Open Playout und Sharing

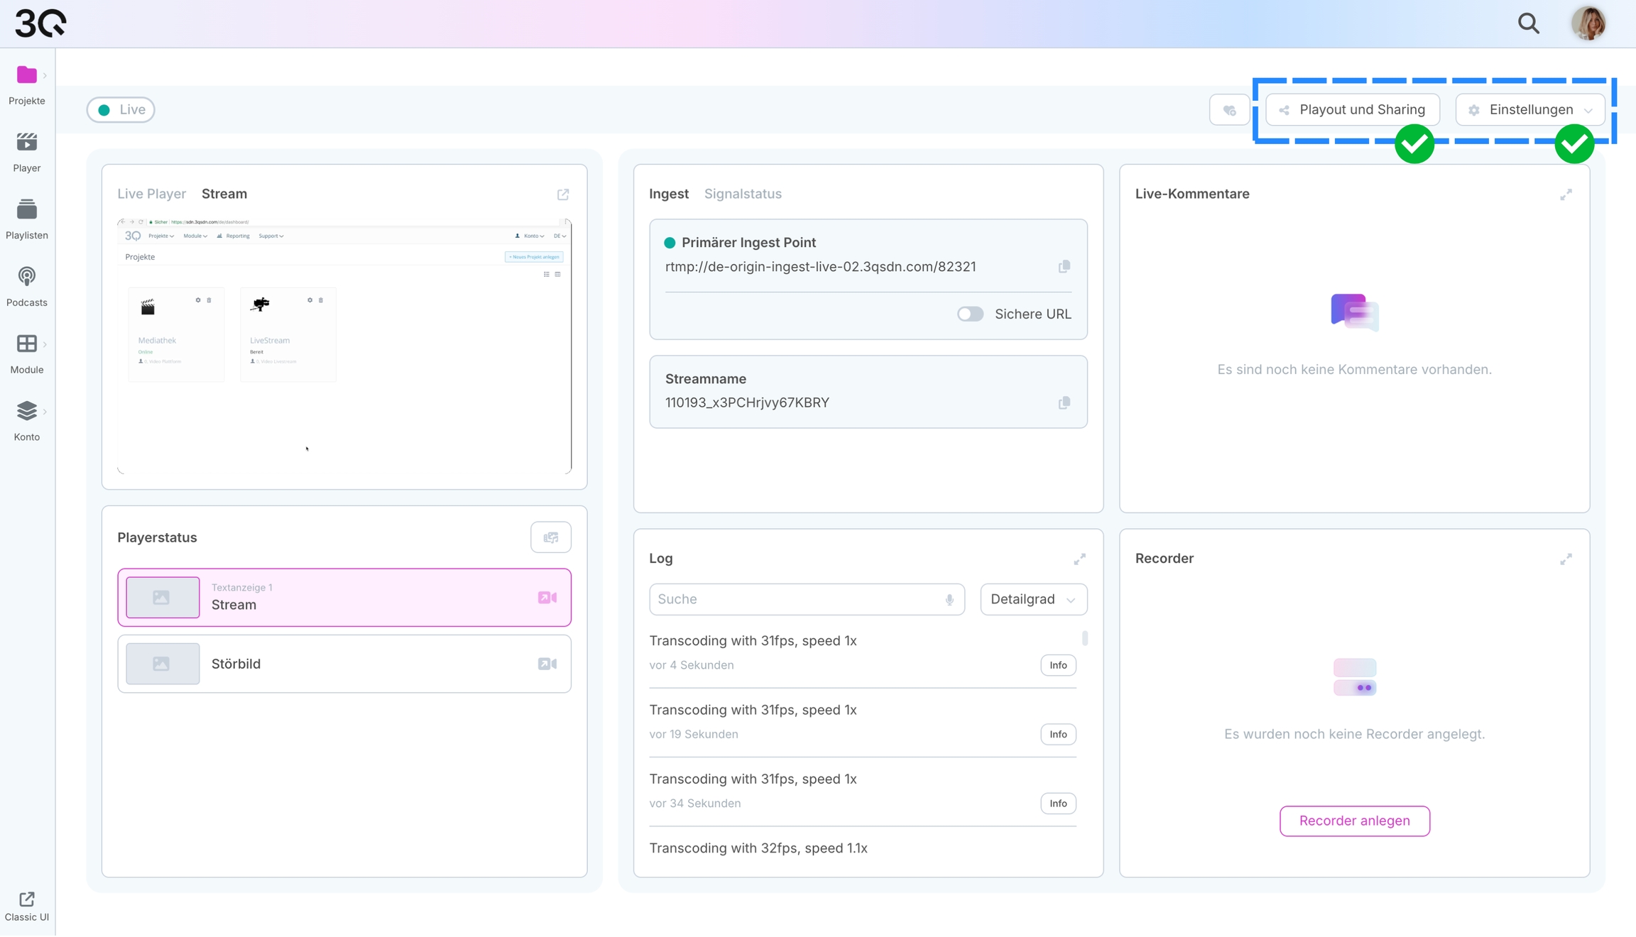[x=1352, y=110]
